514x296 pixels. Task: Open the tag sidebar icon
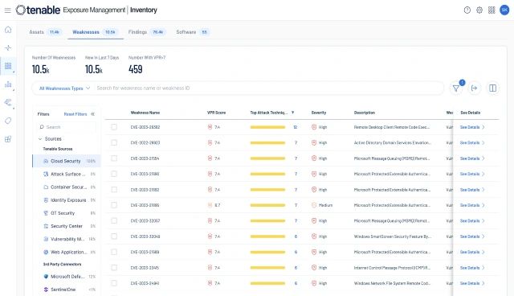8,121
